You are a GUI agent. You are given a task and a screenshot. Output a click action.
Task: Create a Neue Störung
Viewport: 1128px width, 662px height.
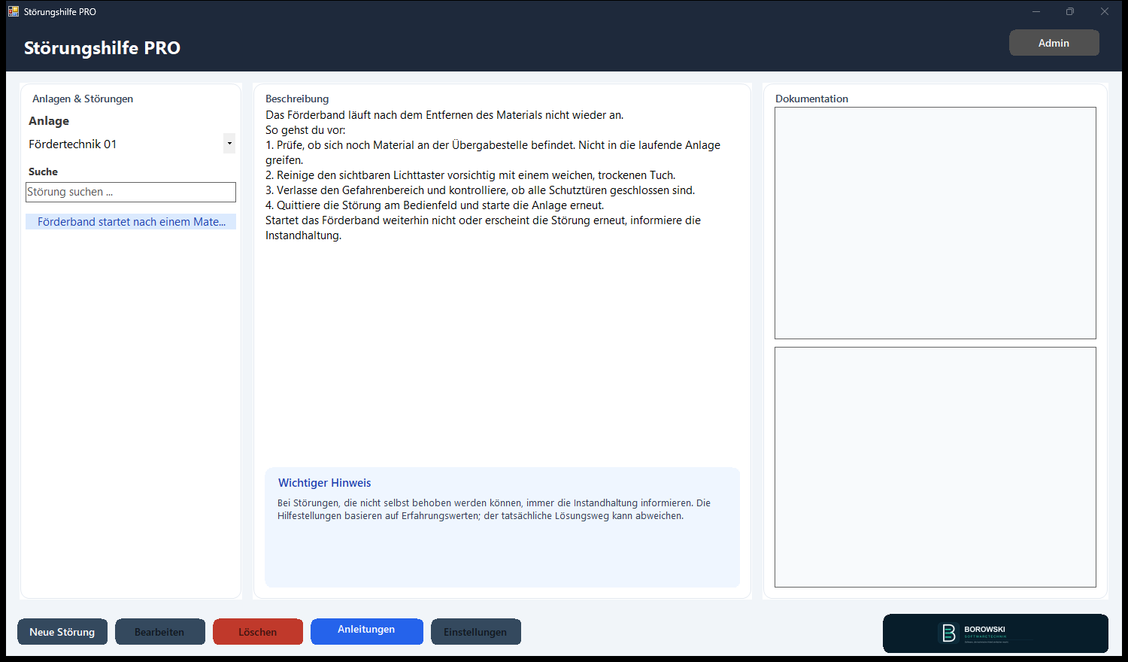click(62, 632)
